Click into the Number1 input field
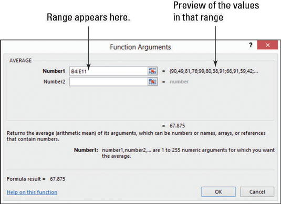The height and width of the screenshot is (204, 281). 109,71
